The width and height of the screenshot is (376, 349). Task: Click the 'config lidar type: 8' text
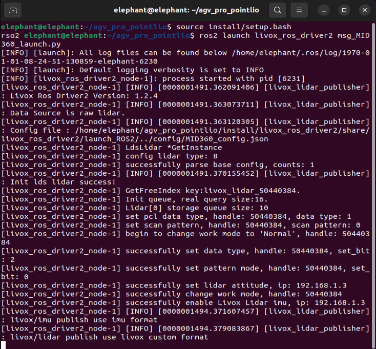point(172,156)
